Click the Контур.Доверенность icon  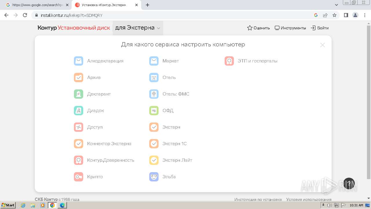tap(79, 160)
